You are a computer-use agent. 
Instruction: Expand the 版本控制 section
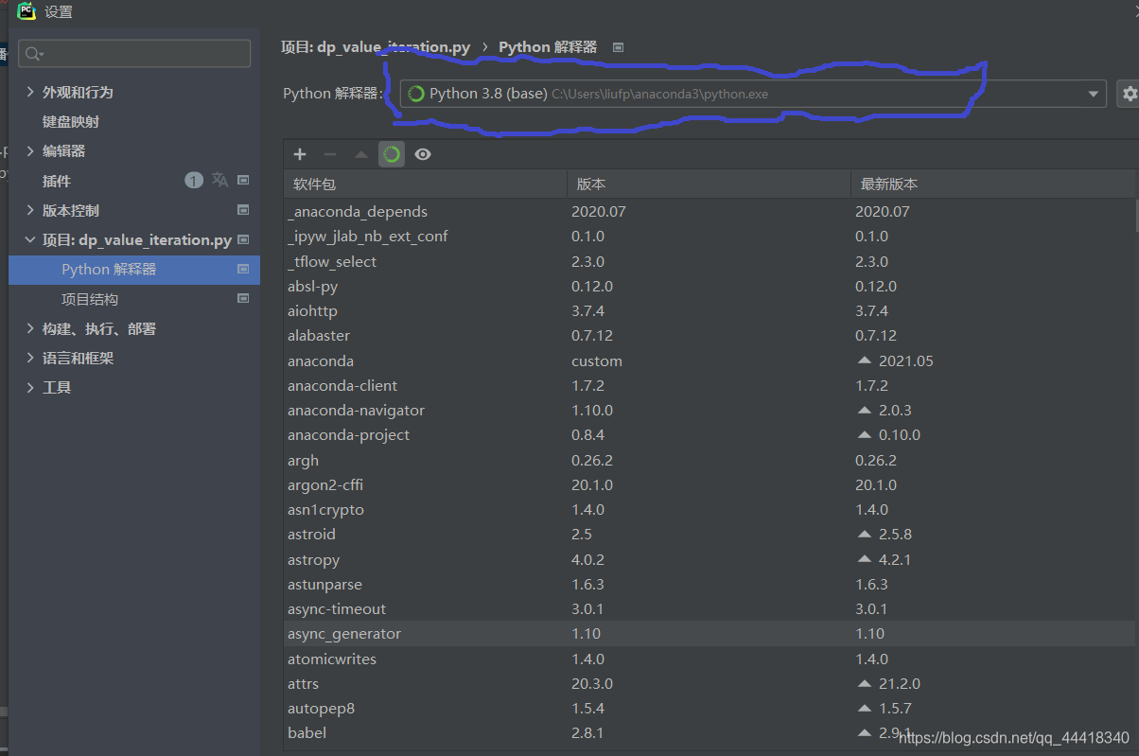click(x=30, y=210)
